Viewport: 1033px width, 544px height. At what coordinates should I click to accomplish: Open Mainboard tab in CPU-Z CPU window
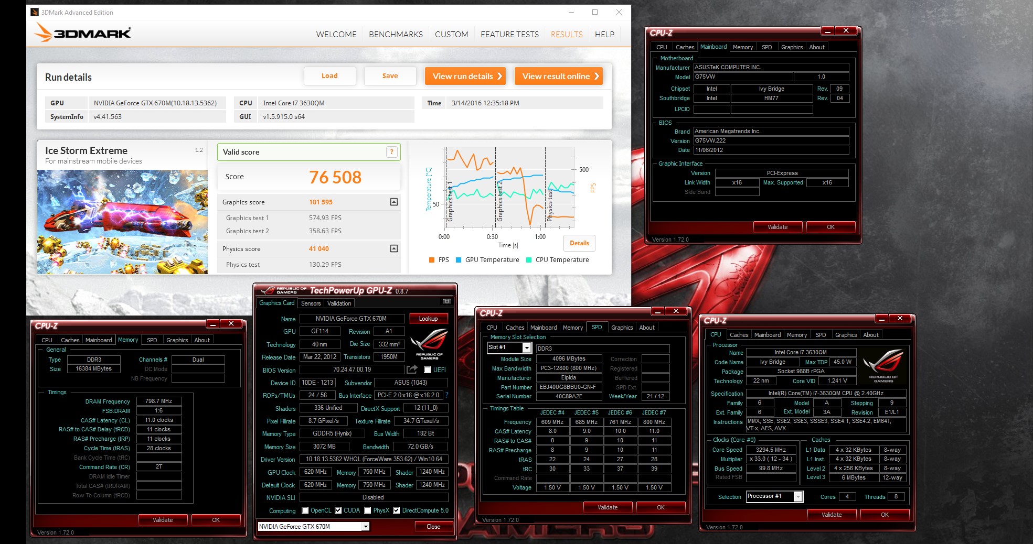pyautogui.click(x=767, y=335)
